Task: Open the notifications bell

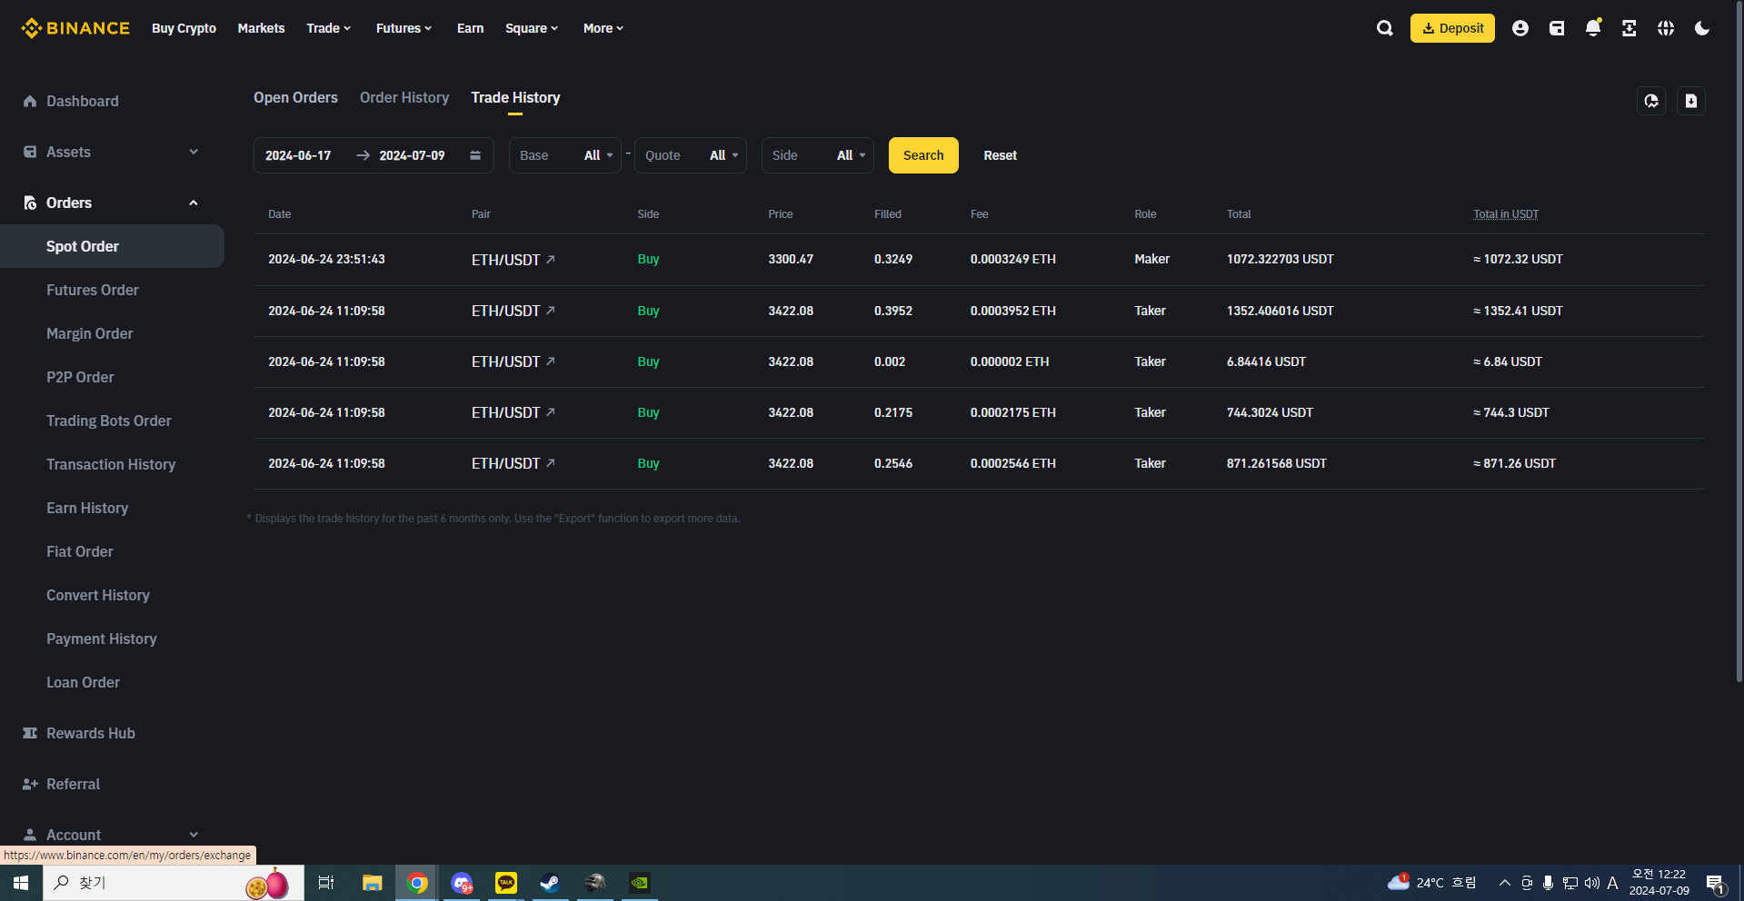Action: [1593, 28]
